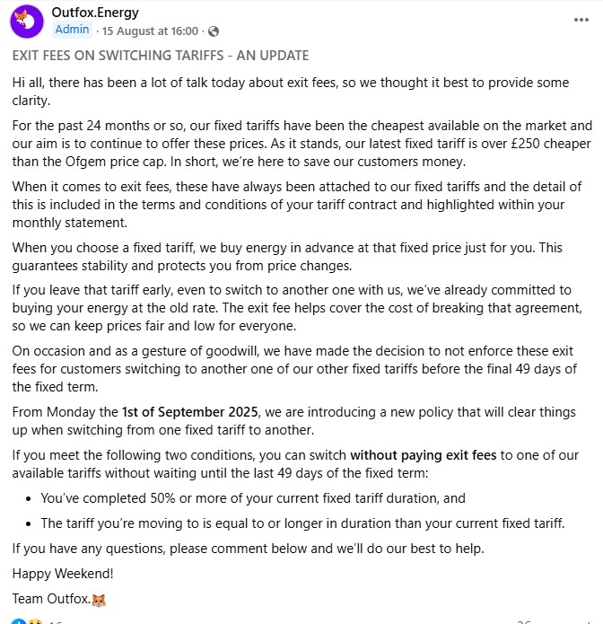Open the Outfox.Energy fox profile picture
This screenshot has width=603, height=624.
point(27,22)
